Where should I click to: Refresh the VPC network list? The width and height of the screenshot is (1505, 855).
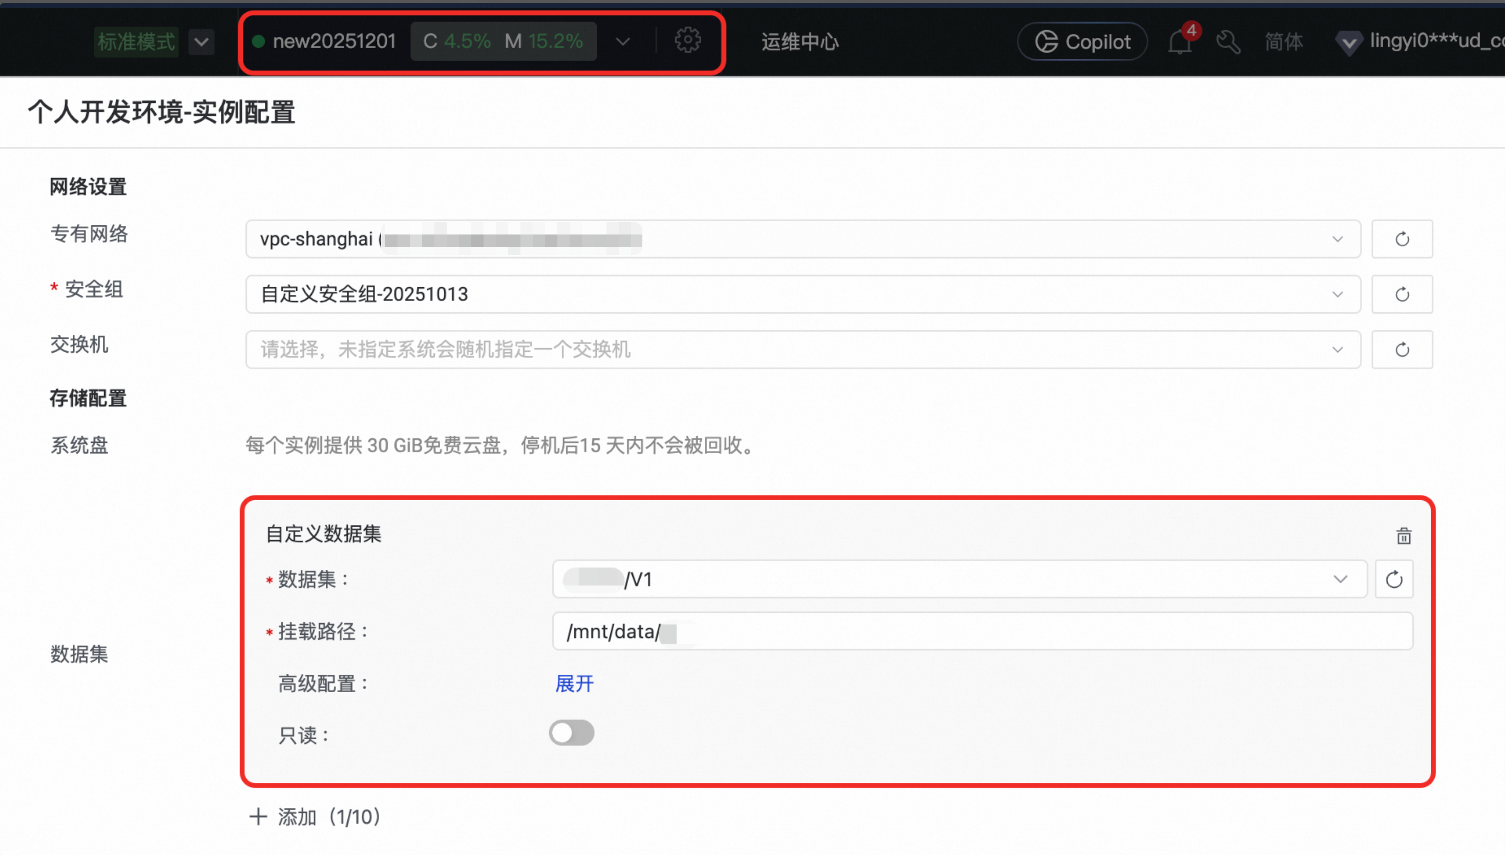[x=1402, y=239]
